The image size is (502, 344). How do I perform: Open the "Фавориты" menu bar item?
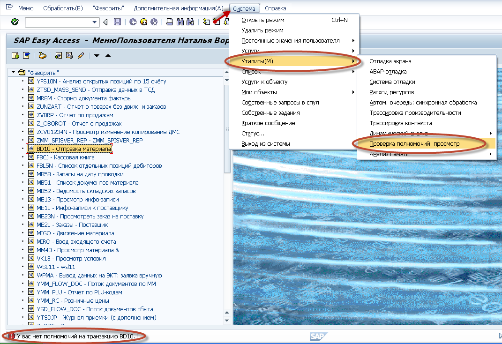coord(108,8)
